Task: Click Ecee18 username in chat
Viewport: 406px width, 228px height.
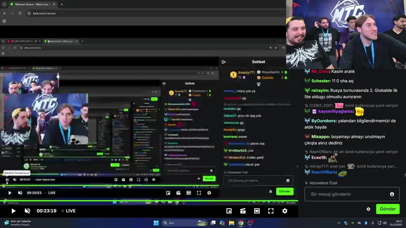Action: click(319, 158)
